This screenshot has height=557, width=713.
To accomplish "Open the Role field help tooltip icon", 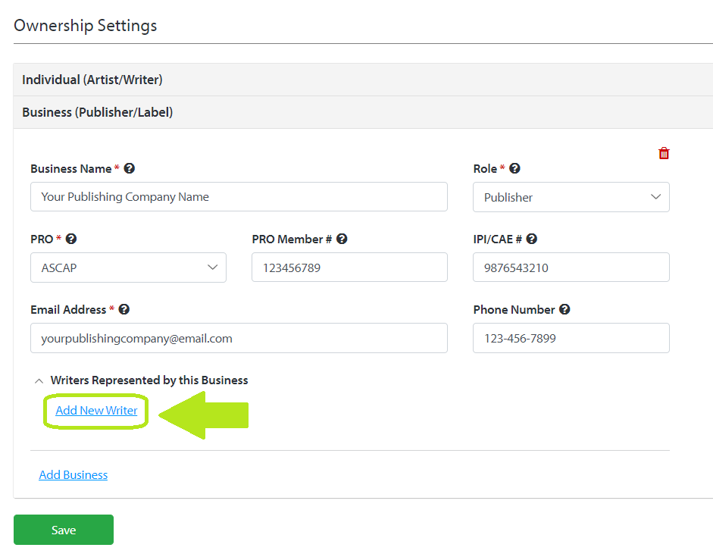I will (514, 168).
